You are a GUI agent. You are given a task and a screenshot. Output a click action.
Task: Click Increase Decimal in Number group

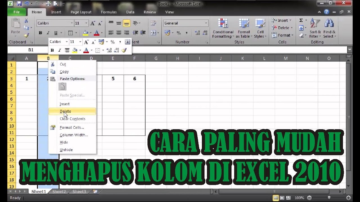tap(197, 33)
